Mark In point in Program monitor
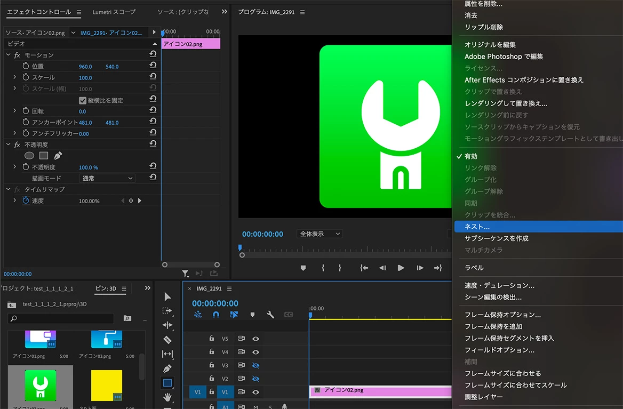 point(323,268)
